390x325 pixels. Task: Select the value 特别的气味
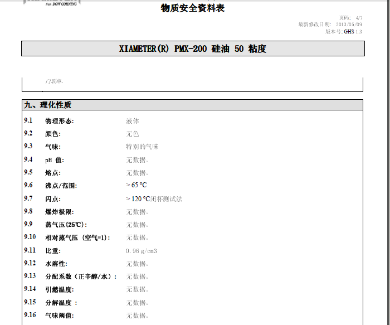click(x=142, y=147)
